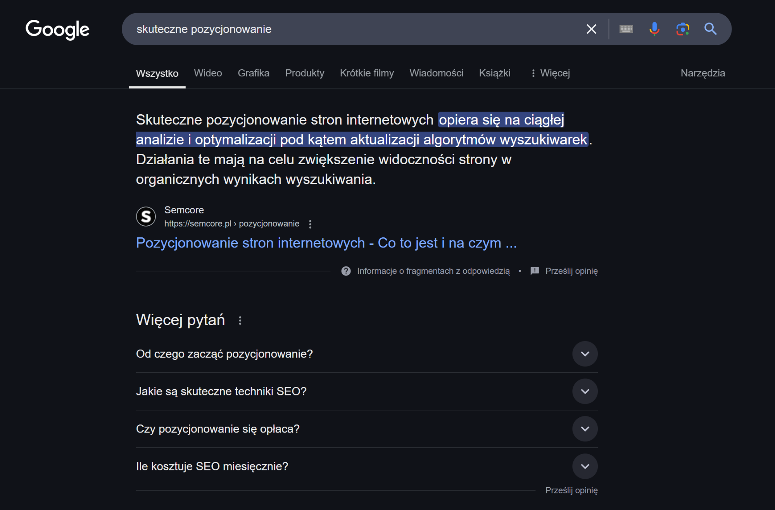The width and height of the screenshot is (775, 510).
Task: Expand Ile kosztuje SEO miesięcznie question
Action: coord(367,466)
